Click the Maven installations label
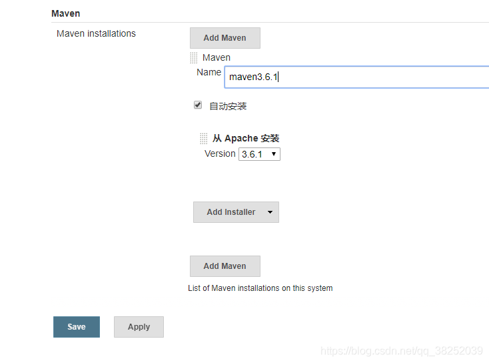Viewport: 489px width, 363px height. pyautogui.click(x=96, y=33)
